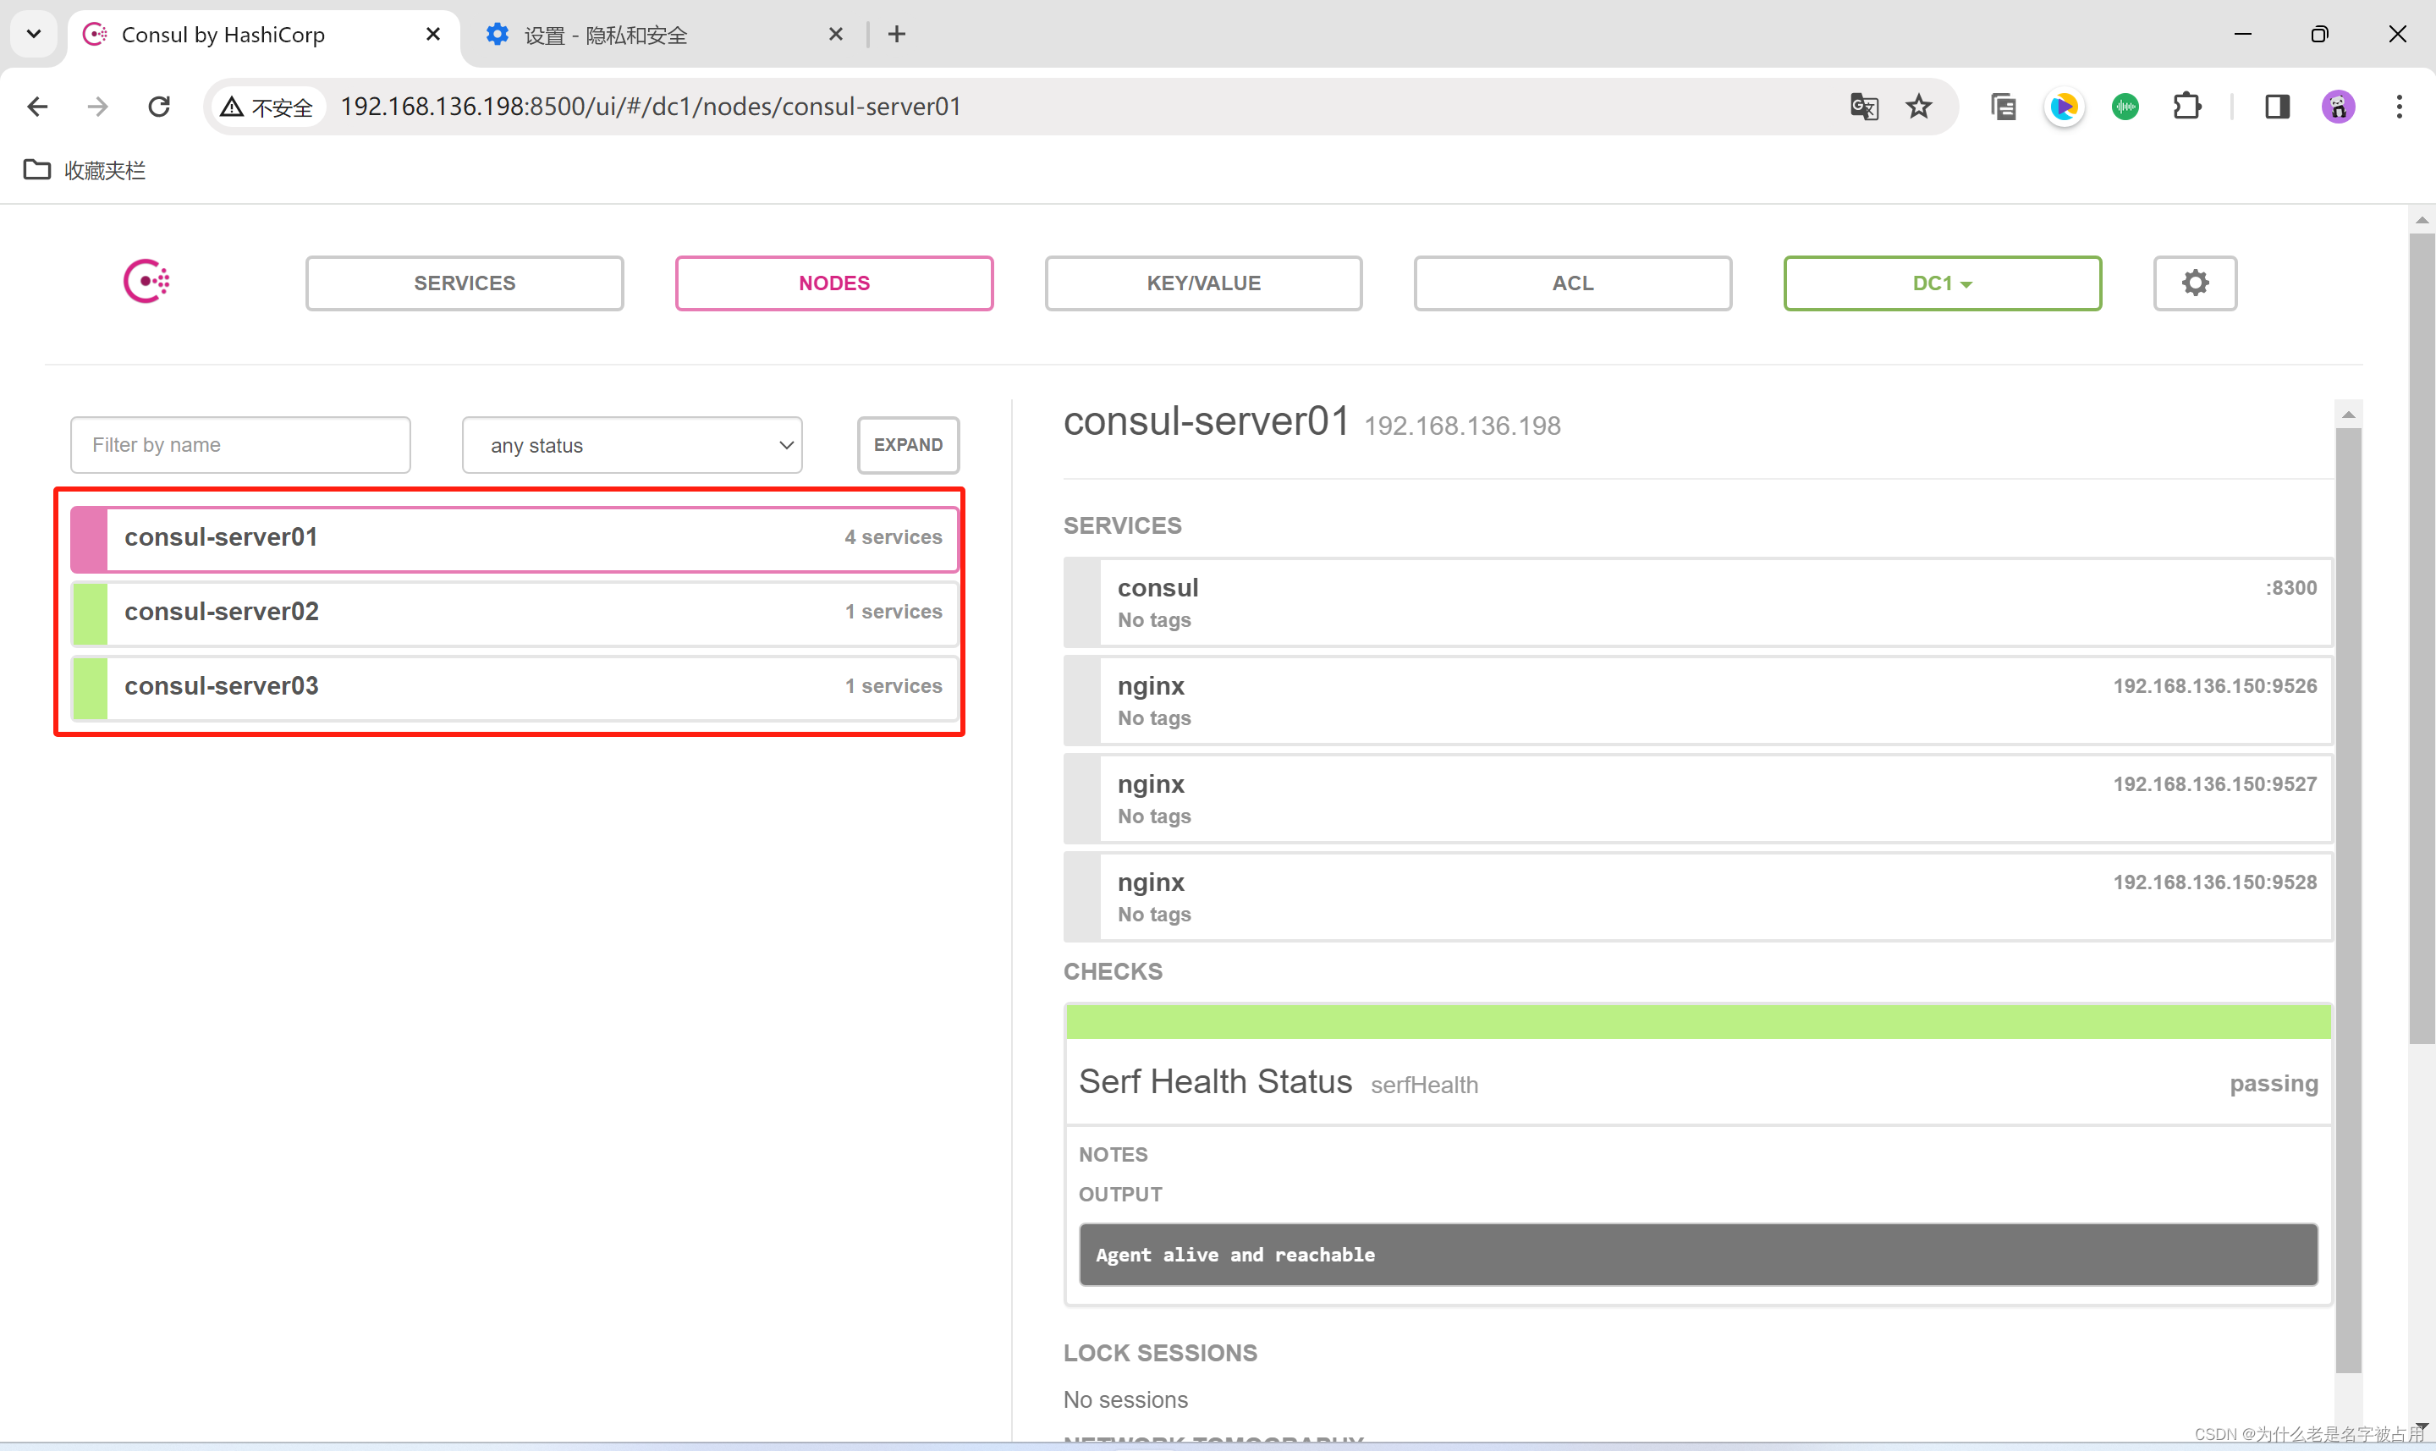2436x1451 pixels.
Task: Click the browser forward arrow
Action: pyautogui.click(x=98, y=107)
